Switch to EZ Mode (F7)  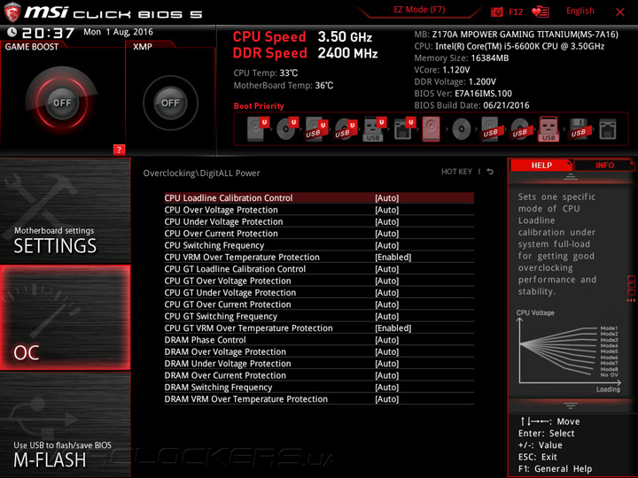pyautogui.click(x=419, y=10)
